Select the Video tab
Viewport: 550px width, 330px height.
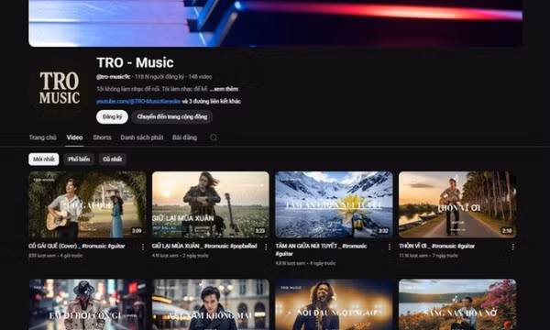[75, 137]
